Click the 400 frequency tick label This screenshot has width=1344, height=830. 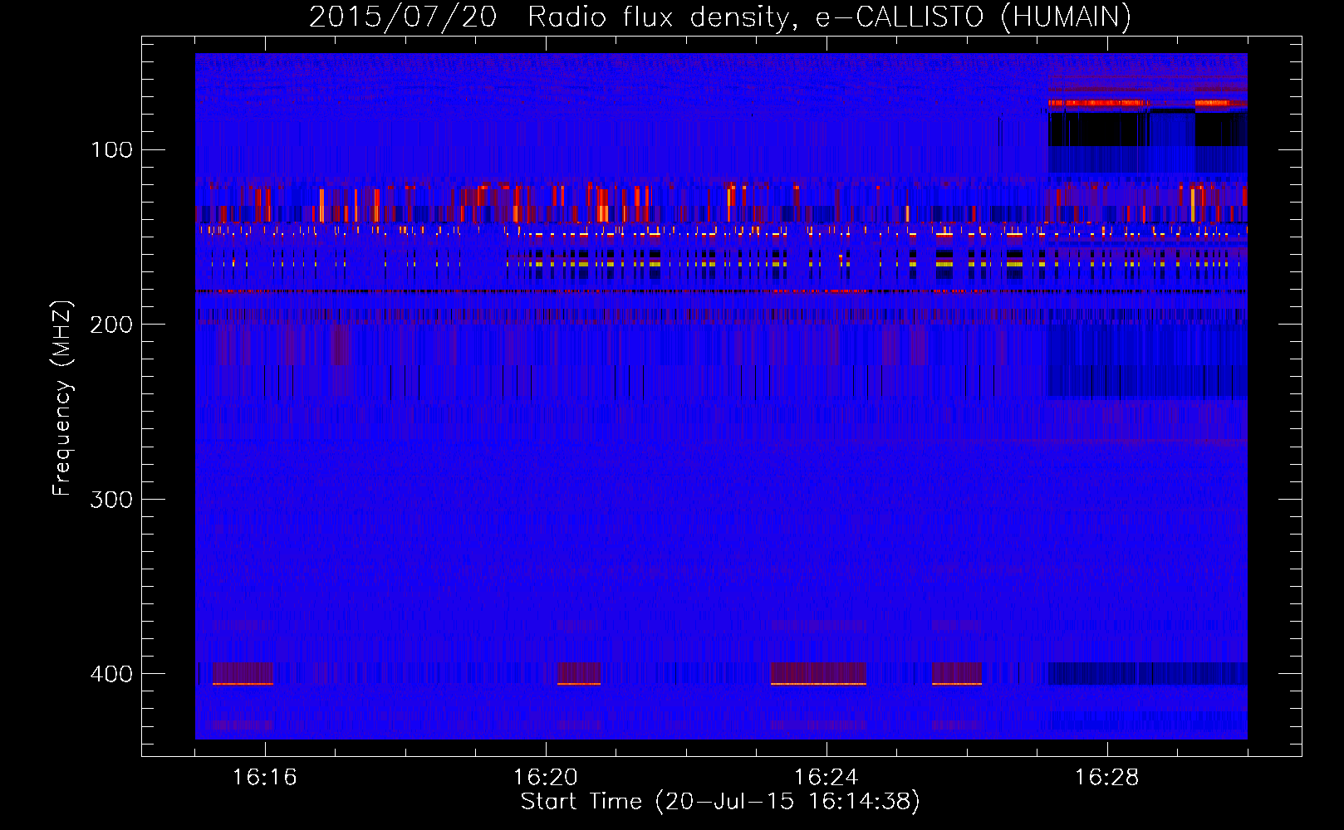click(x=112, y=673)
